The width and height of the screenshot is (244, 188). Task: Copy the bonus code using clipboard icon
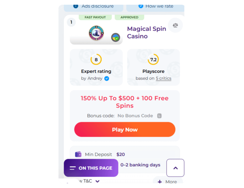click(159, 116)
